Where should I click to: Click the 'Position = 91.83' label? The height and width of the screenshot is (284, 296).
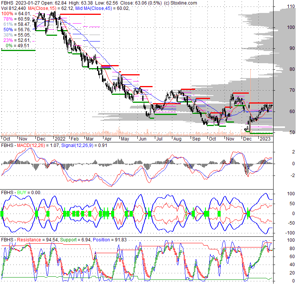point(110,240)
